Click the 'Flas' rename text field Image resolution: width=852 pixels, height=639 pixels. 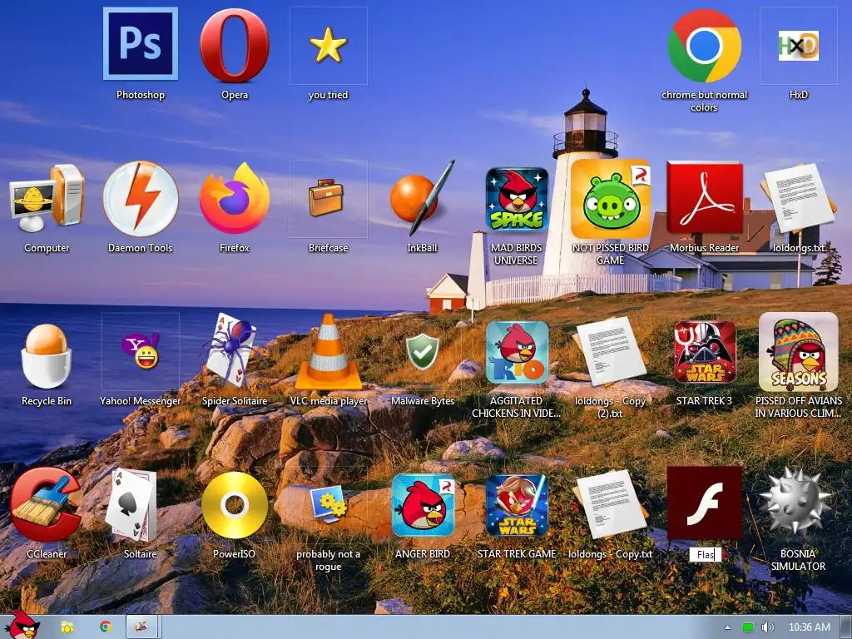(706, 554)
